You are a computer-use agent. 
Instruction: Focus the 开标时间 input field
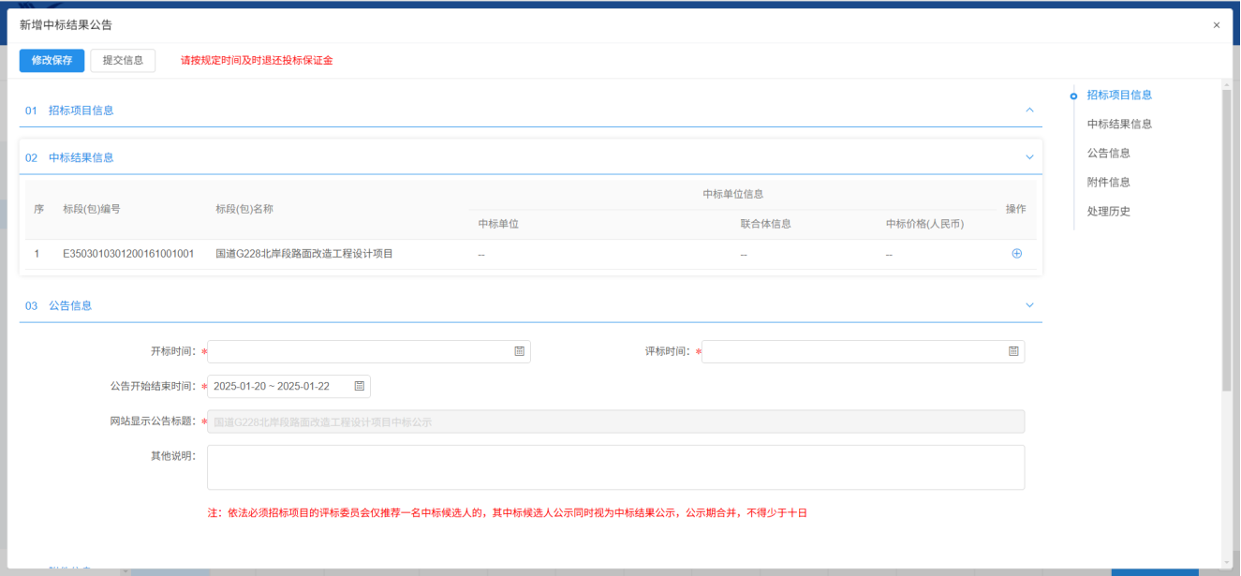click(x=356, y=351)
